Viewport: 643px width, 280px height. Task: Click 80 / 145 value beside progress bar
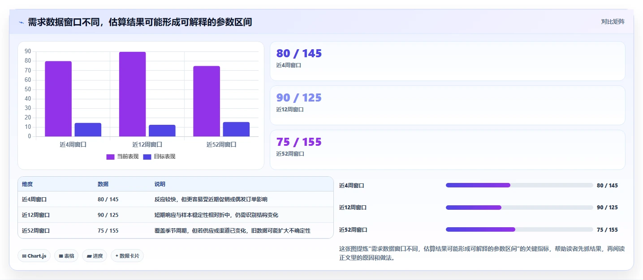[607, 186]
